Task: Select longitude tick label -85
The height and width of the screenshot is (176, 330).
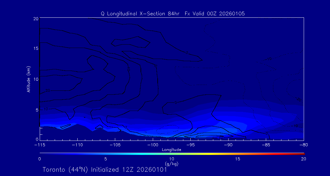Action: 266,145
